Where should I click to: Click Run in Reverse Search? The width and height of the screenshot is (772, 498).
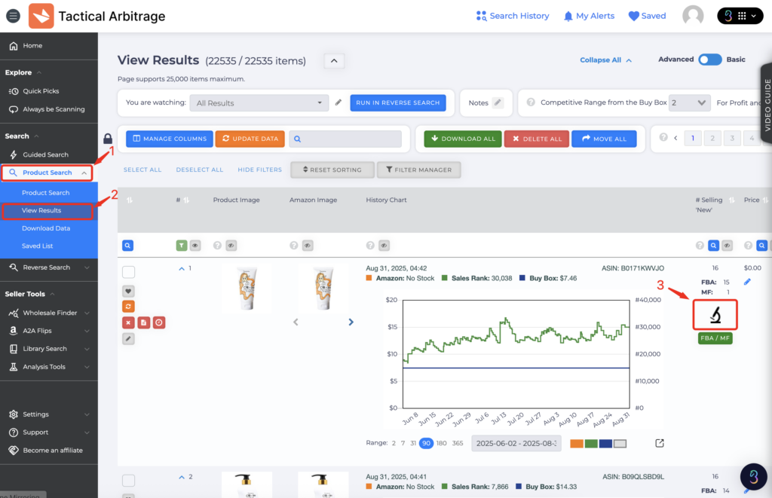[x=398, y=103]
